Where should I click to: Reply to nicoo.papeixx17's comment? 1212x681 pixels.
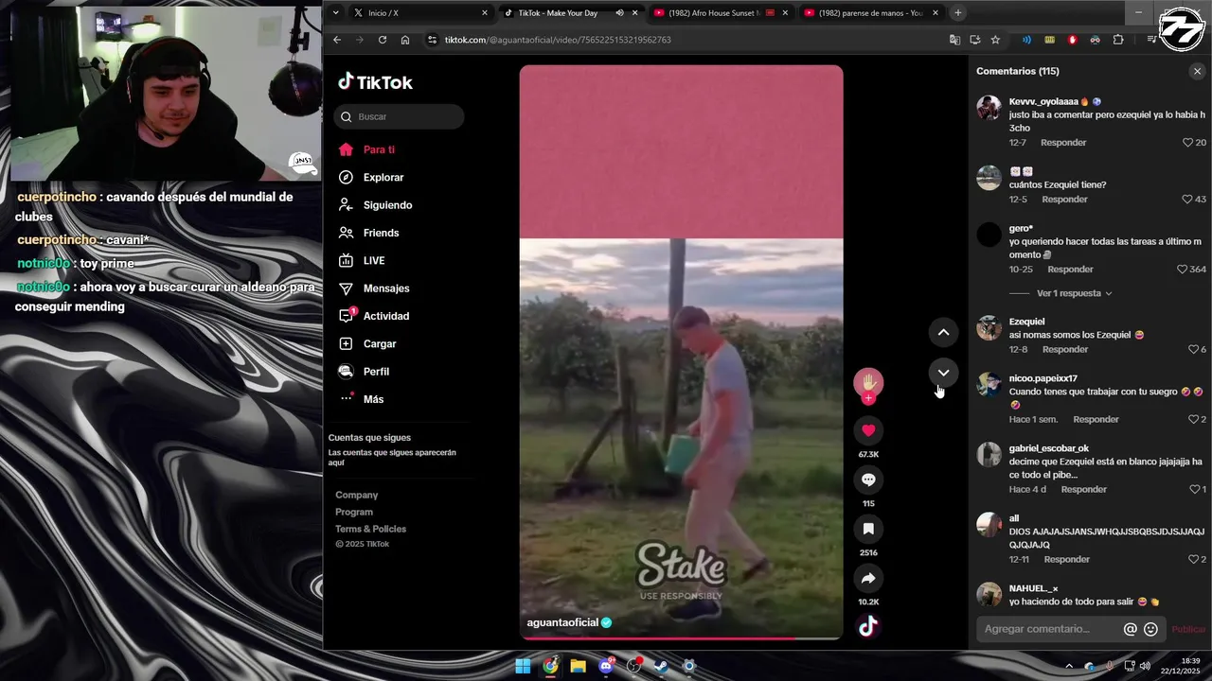click(x=1096, y=419)
